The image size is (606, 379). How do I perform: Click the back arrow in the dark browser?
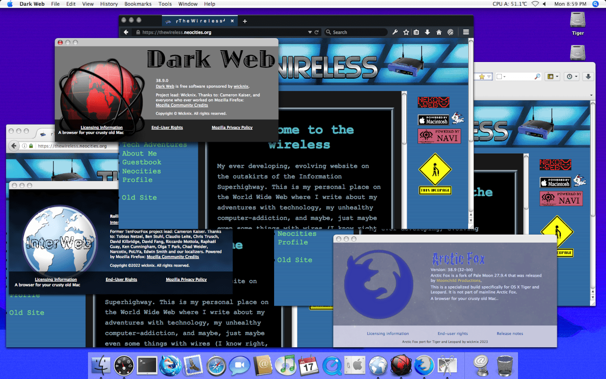pos(126,32)
